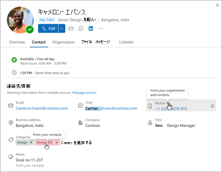The width and height of the screenshot is (222, 172).
Task: Open the Manage sources link
Action: tap(84, 92)
